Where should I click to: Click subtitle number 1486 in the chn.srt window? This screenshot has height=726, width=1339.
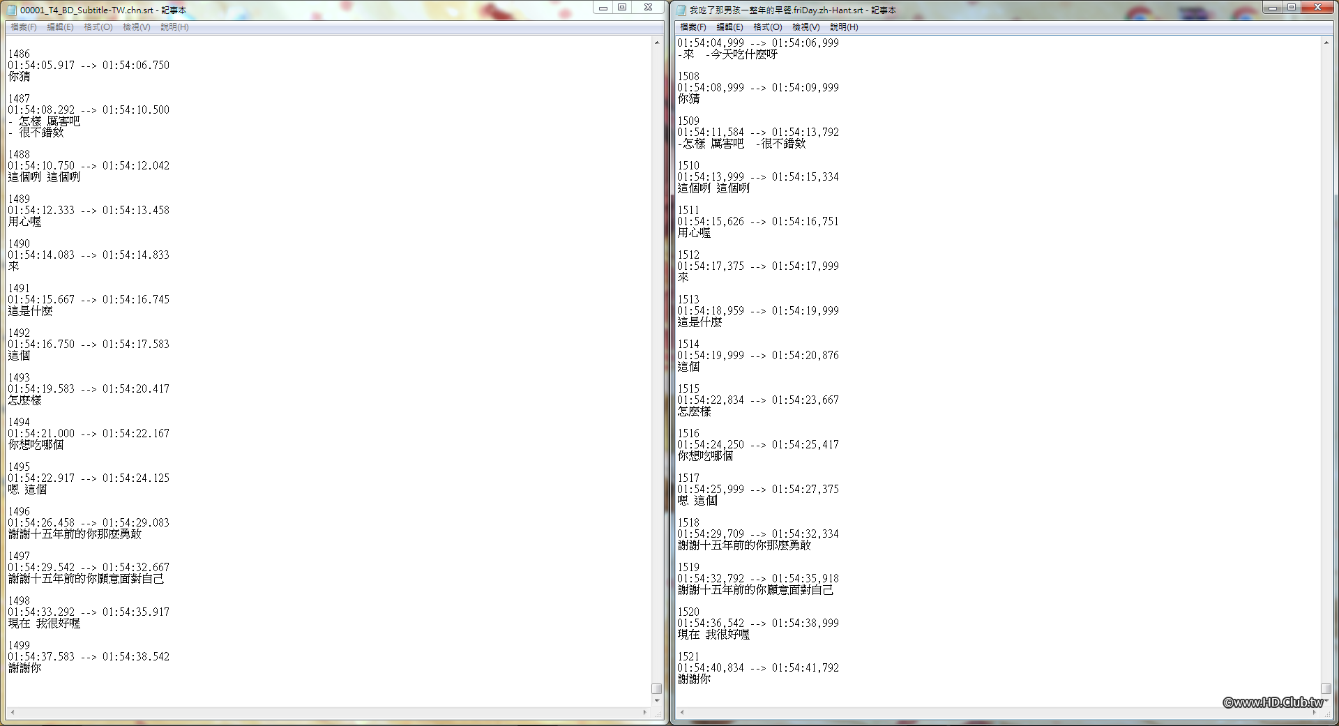coord(19,54)
